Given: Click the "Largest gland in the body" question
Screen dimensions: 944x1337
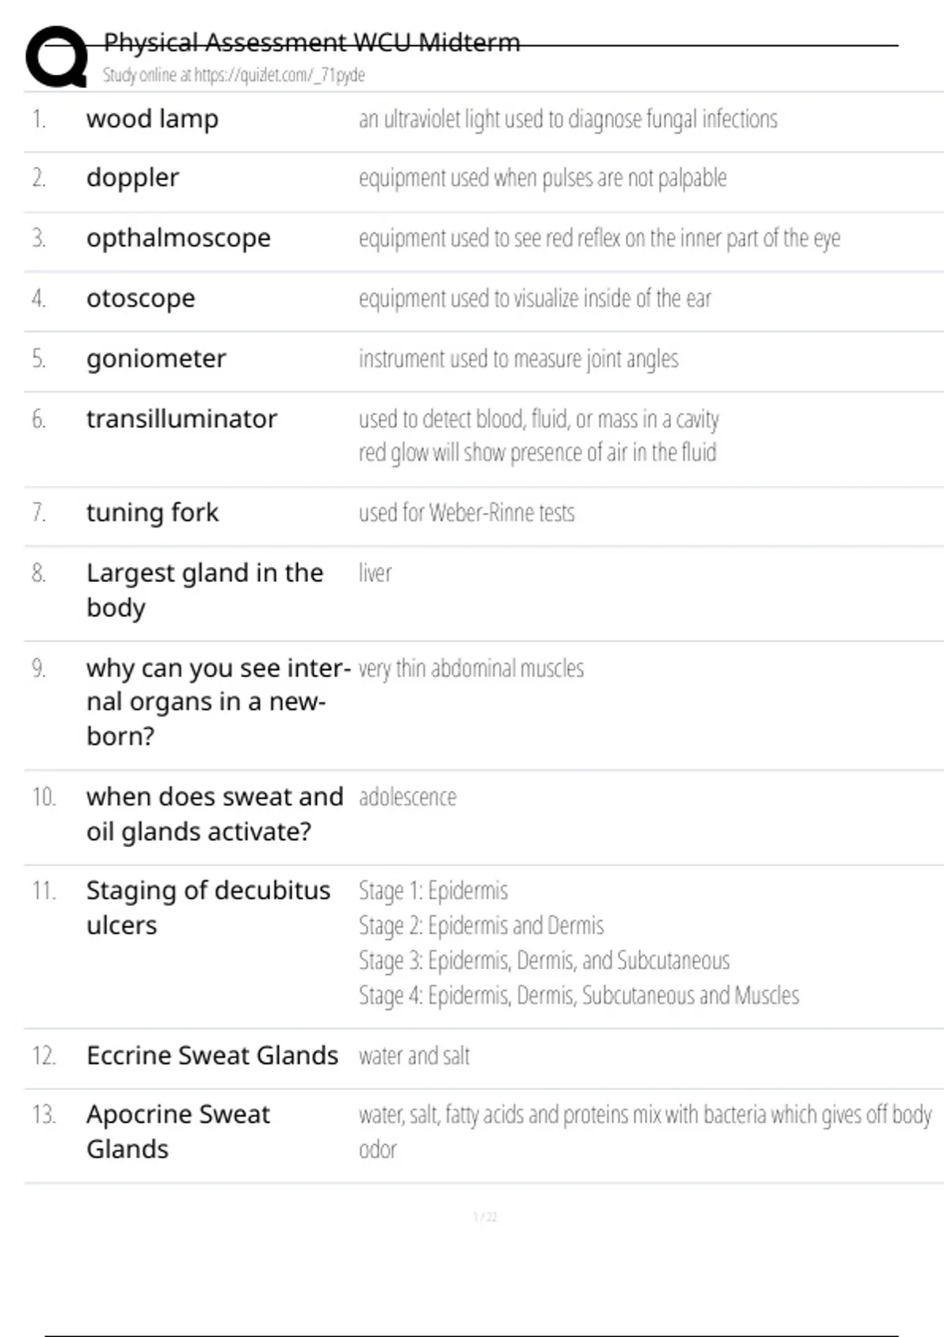Looking at the screenshot, I should click(205, 590).
